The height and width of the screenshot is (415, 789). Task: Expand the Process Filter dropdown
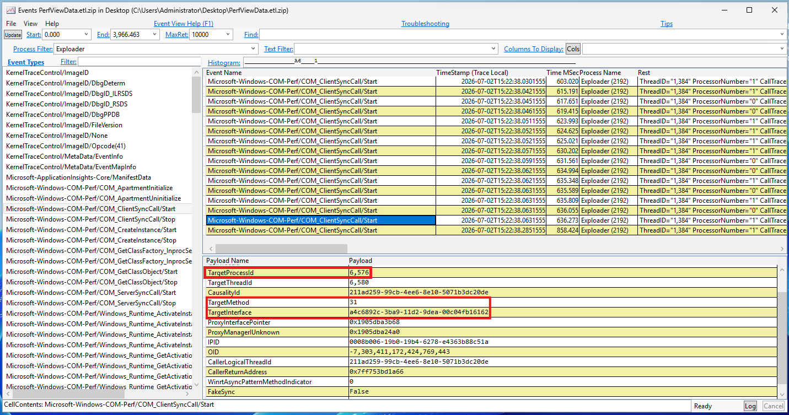254,49
